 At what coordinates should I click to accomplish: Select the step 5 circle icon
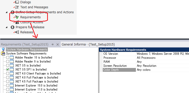coord(13,12)
